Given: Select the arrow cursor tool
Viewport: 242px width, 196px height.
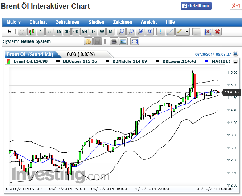Looking at the screenshot, I should point(10,32).
